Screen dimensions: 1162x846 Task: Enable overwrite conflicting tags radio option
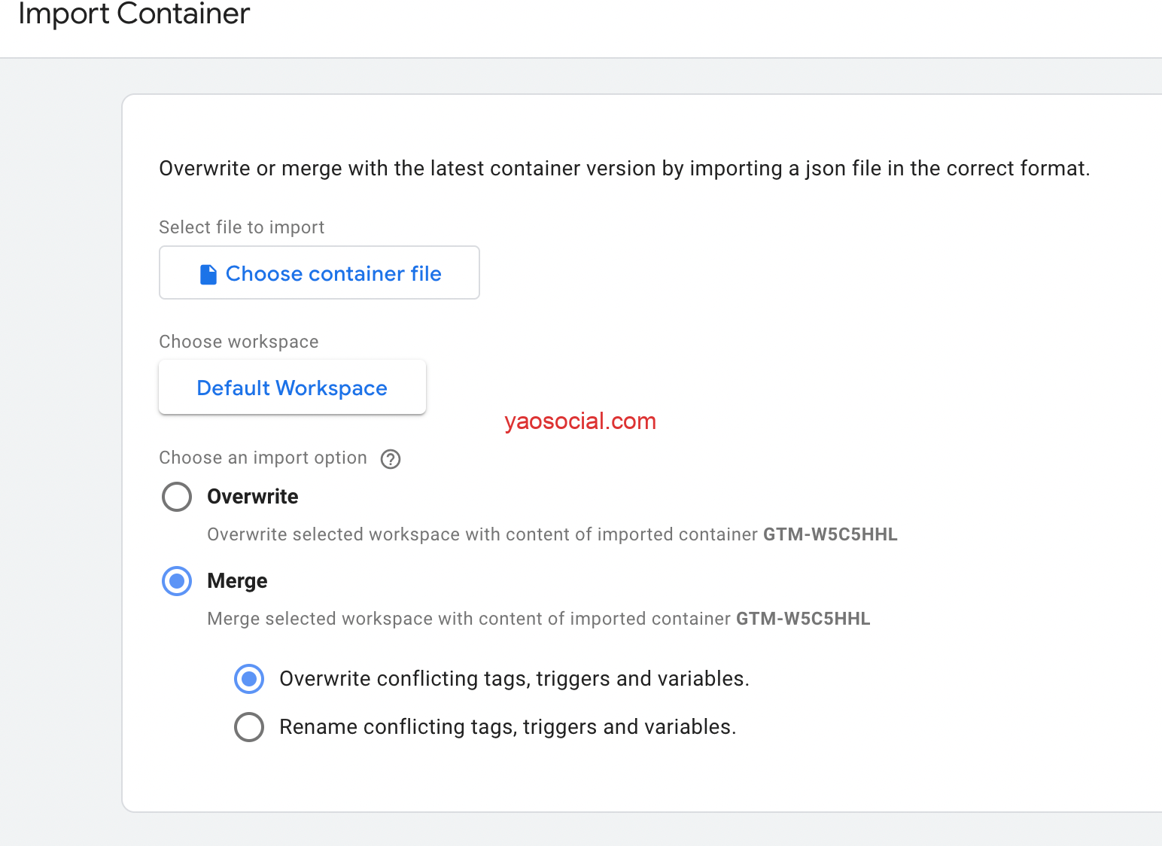pos(249,679)
